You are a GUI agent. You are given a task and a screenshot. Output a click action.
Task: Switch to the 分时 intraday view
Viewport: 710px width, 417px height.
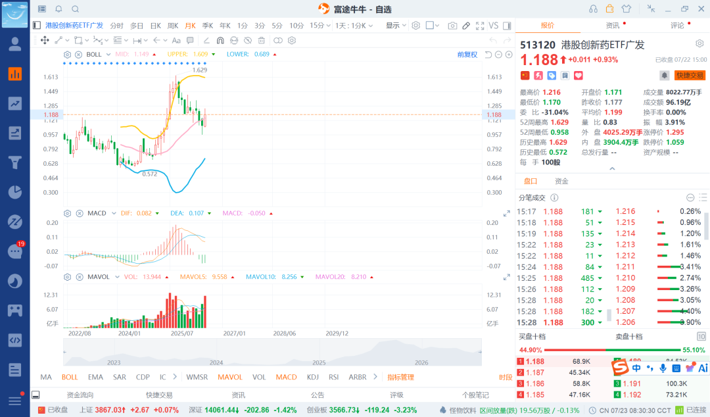(117, 26)
